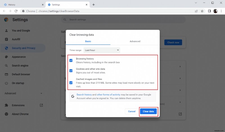Close the History tab

[x=43, y=4]
